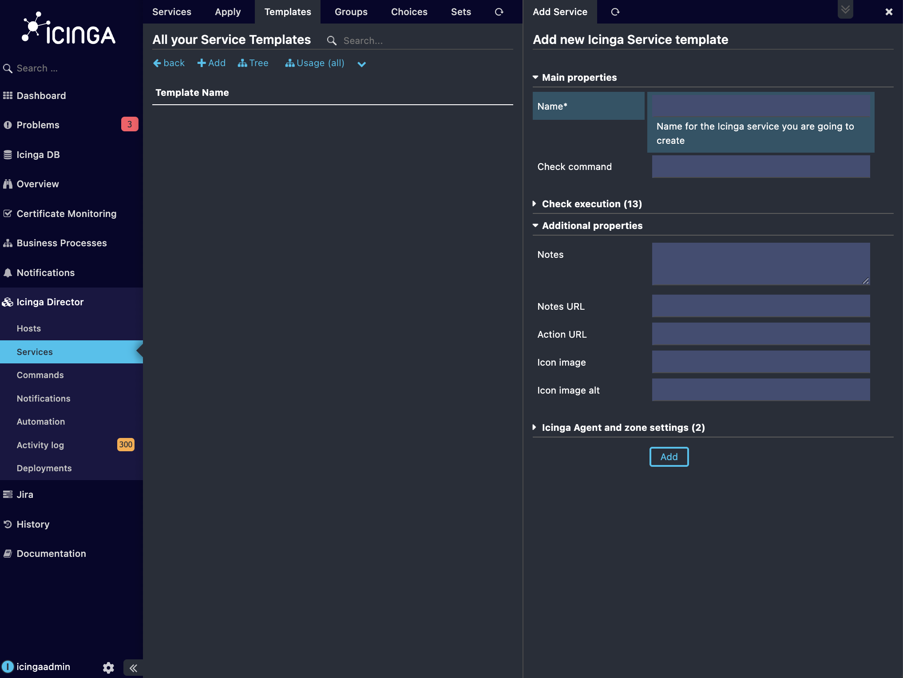Expand Check execution (13) section
The image size is (903, 678).
[592, 204]
